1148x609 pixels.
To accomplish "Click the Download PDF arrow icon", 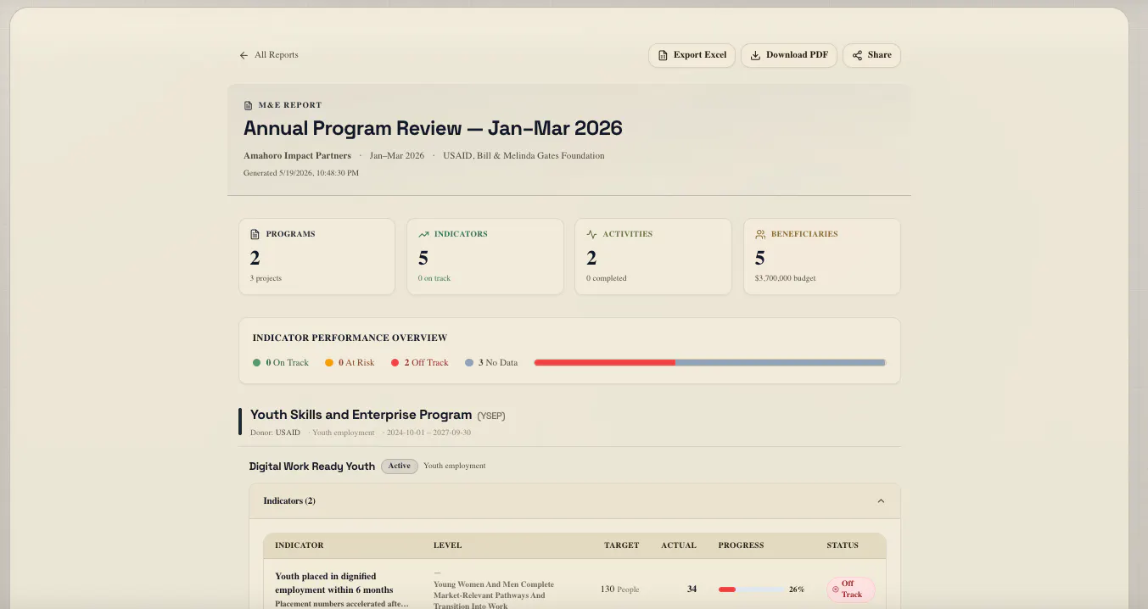I will click(755, 55).
